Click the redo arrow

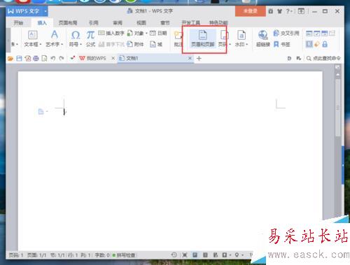62,58
